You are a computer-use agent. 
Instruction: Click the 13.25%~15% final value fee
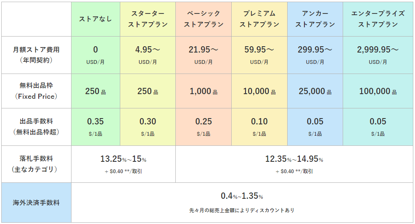(x=123, y=159)
